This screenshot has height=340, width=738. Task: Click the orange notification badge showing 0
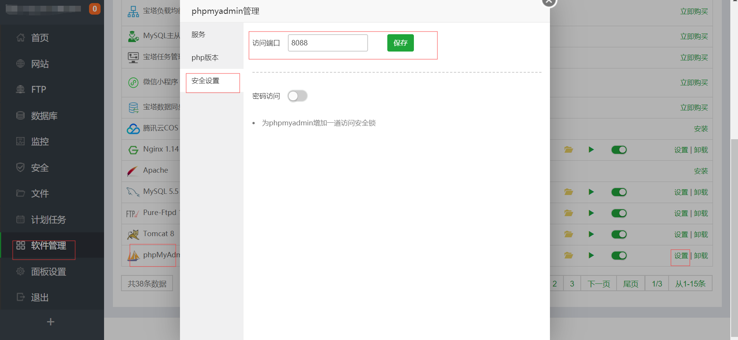[94, 8]
